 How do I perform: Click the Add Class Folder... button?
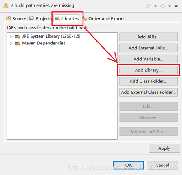click(x=148, y=81)
